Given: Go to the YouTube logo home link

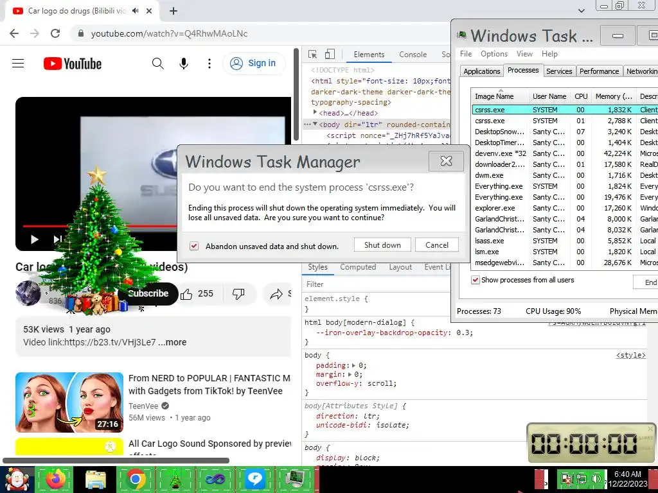Looking at the screenshot, I should click(73, 64).
